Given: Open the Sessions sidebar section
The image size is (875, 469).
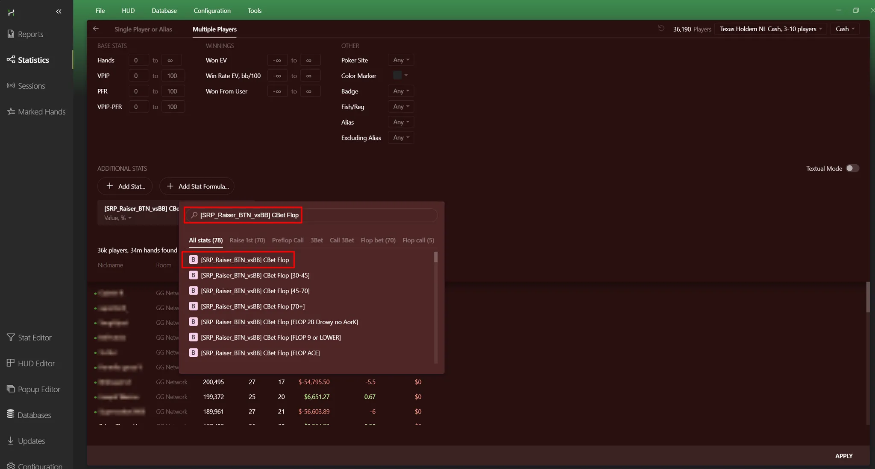Looking at the screenshot, I should pyautogui.click(x=31, y=86).
